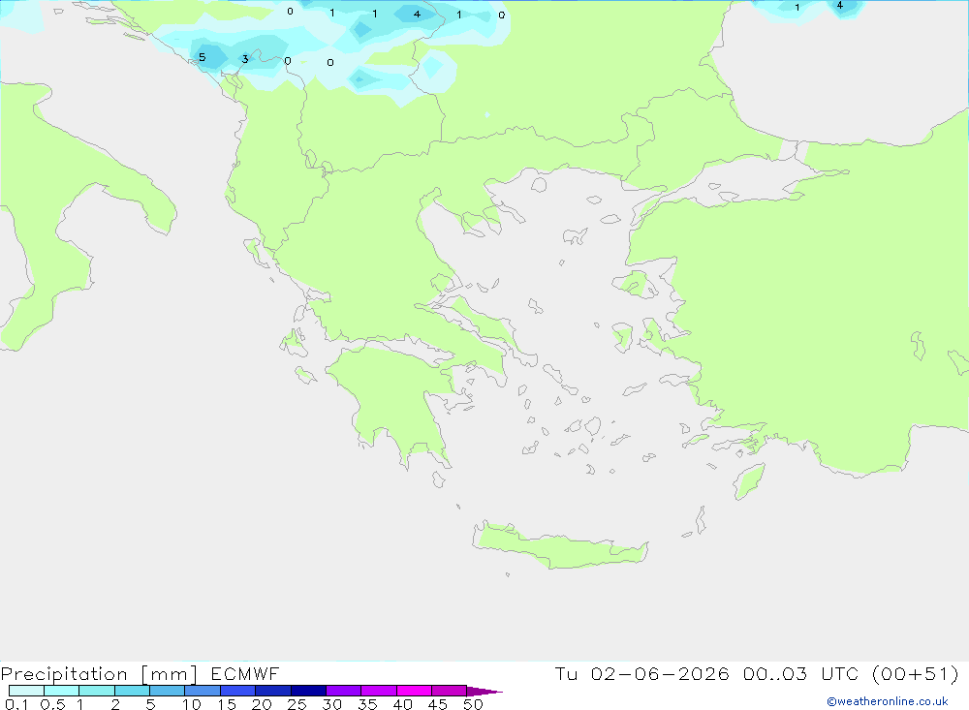Click the 'ECMWF' model label
The image size is (969, 710).
pyautogui.click(x=245, y=674)
